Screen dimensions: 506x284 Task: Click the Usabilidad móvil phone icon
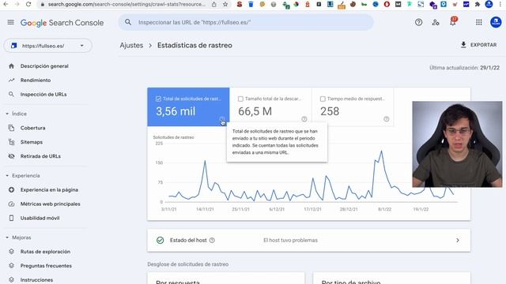click(11, 218)
